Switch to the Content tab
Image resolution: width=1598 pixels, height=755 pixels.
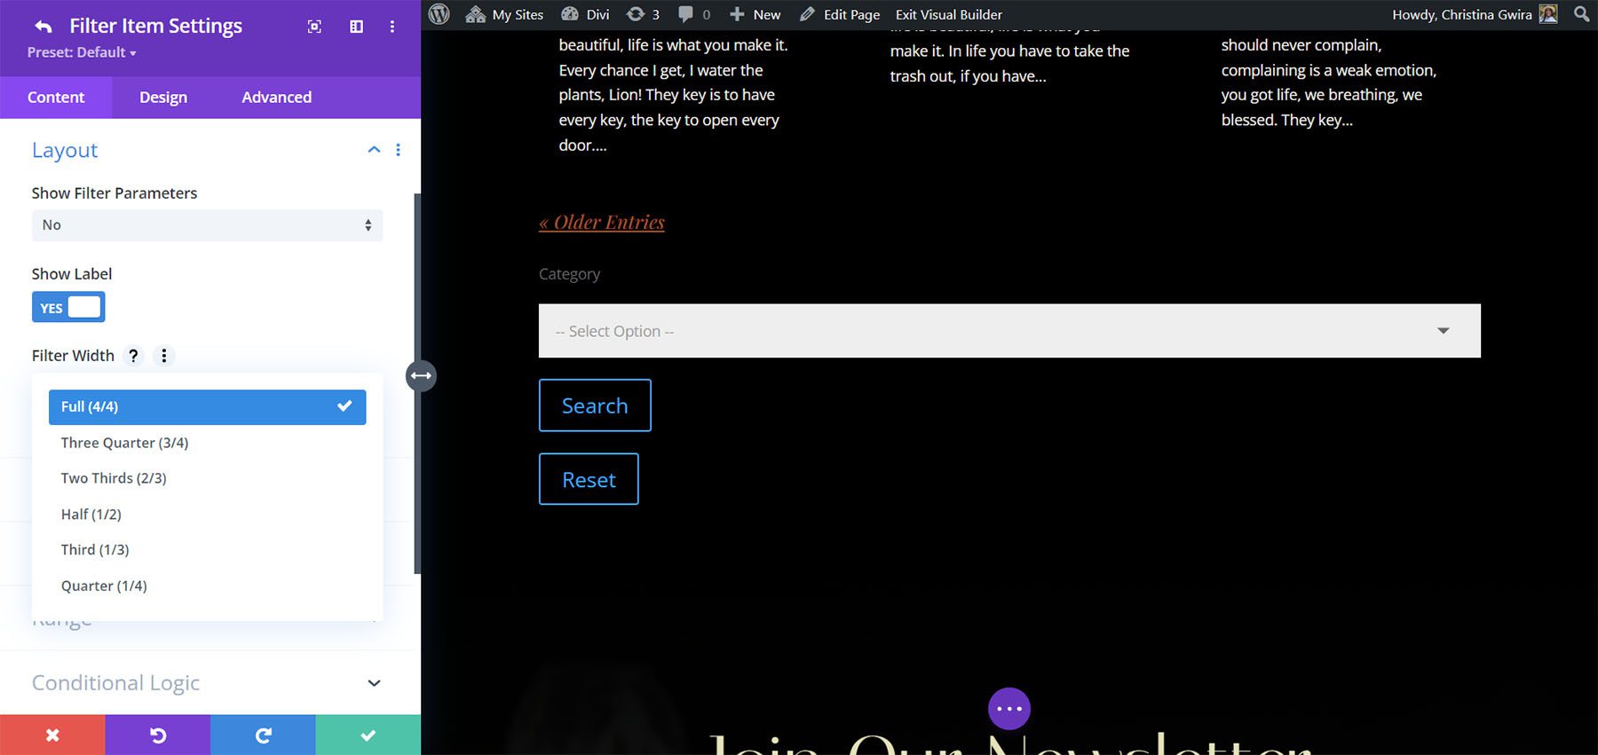56,98
